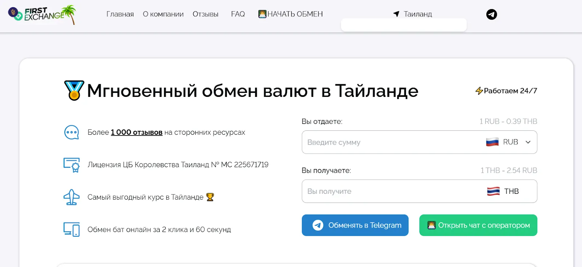The image size is (582, 267).
Task: Click the First Exchange logo
Action: click(x=42, y=15)
